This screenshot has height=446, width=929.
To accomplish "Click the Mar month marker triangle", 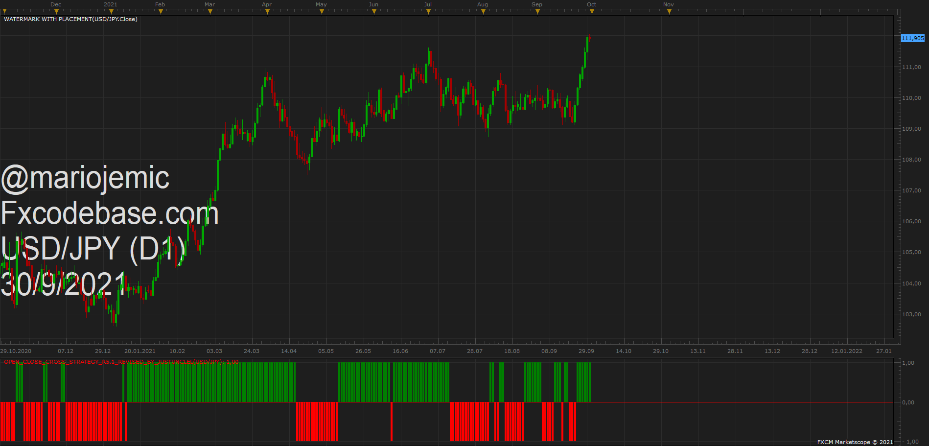I will [210, 12].
